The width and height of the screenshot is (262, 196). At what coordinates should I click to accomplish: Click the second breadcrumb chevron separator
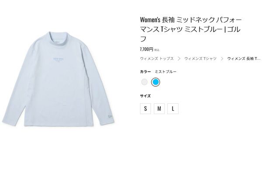pyautogui.click(x=222, y=59)
